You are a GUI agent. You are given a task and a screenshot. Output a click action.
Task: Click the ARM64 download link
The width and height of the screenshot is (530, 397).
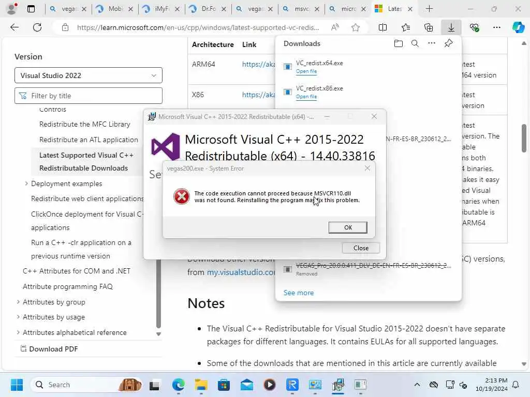tap(259, 64)
